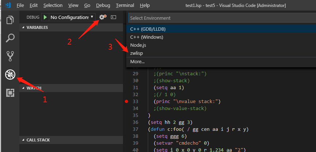
Task: Click the VS Code logo icon
Action: (x=8, y=5)
